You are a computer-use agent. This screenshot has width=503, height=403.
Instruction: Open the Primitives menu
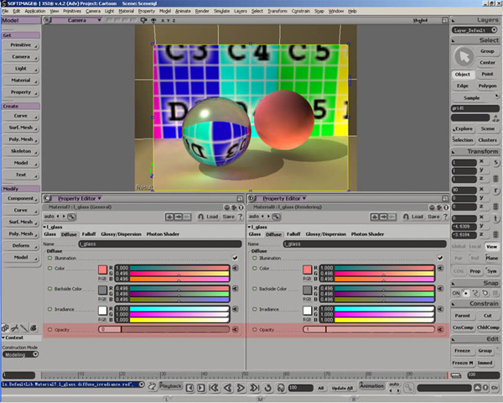pyautogui.click(x=72, y=11)
